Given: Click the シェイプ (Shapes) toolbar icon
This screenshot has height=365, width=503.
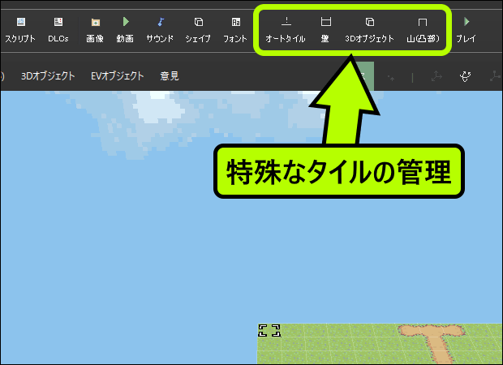Looking at the screenshot, I should click(198, 28).
